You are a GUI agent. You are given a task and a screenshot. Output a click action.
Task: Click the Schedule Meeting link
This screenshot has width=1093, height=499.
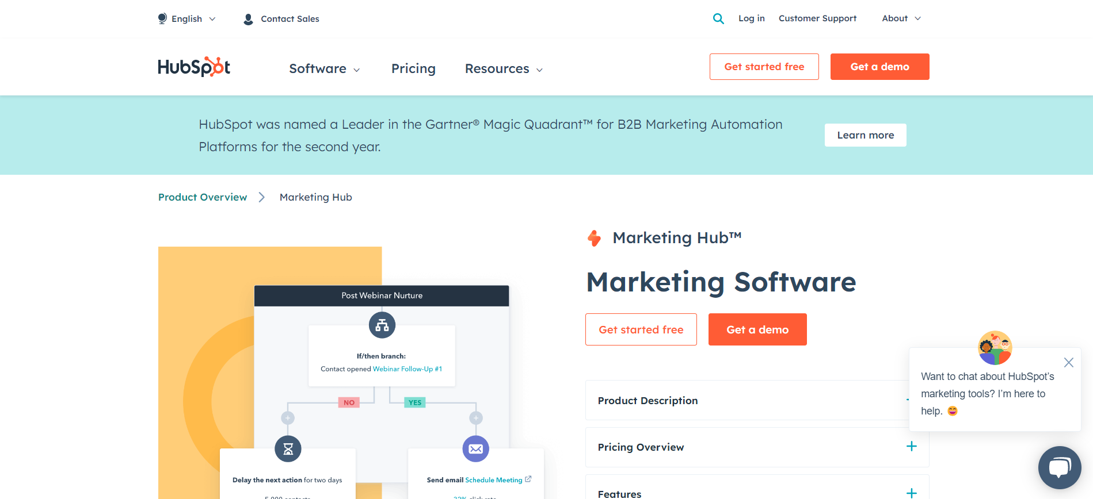[493, 480]
